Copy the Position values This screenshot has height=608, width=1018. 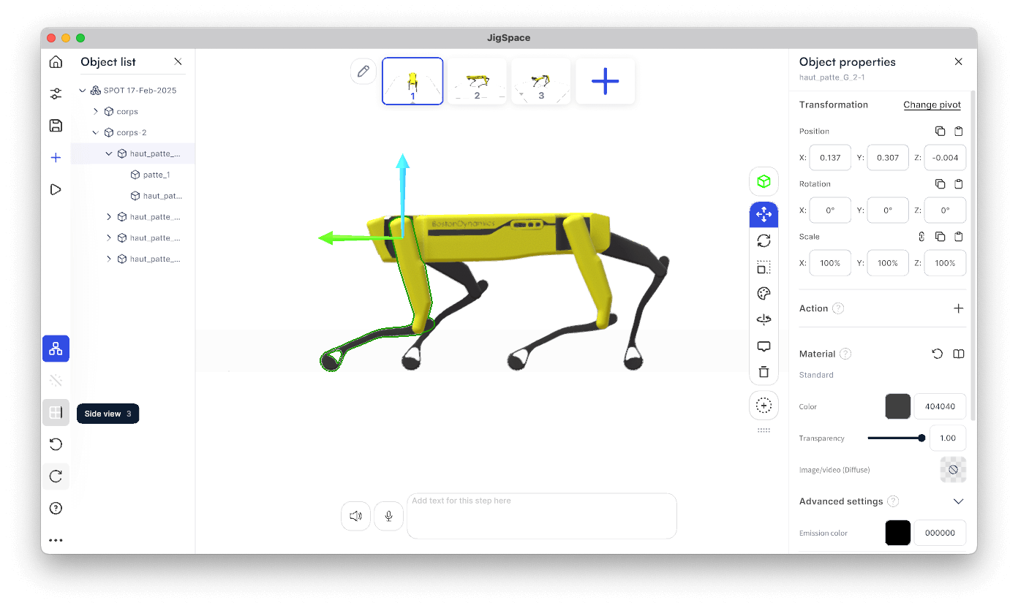pos(940,132)
